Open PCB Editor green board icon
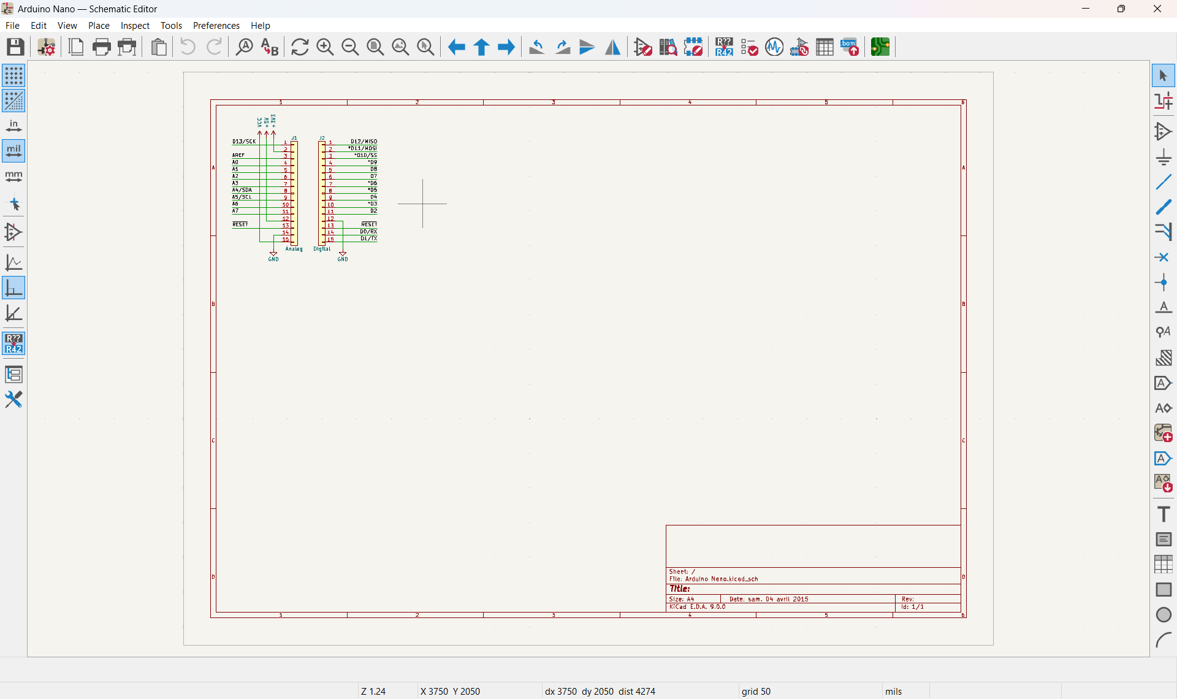This screenshot has height=699, width=1177. click(880, 47)
